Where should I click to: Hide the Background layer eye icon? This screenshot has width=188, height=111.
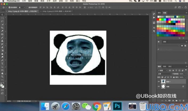click(x=159, y=86)
